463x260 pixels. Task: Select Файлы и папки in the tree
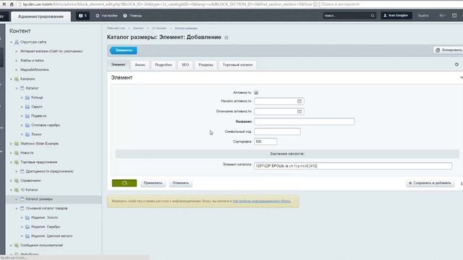click(32, 61)
